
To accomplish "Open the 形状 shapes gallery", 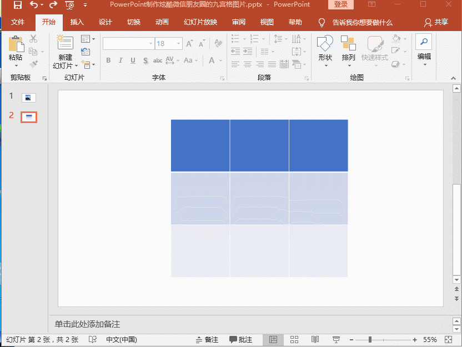I will pos(325,50).
